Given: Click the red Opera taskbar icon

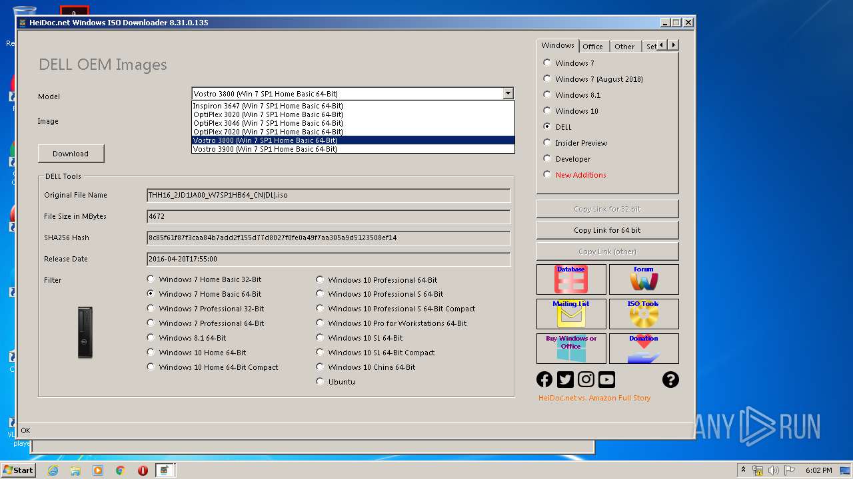Looking at the screenshot, I should click(x=143, y=470).
